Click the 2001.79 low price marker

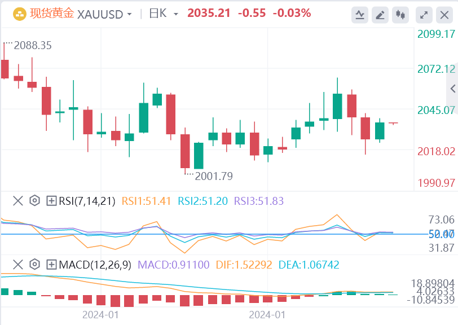[x=213, y=176]
